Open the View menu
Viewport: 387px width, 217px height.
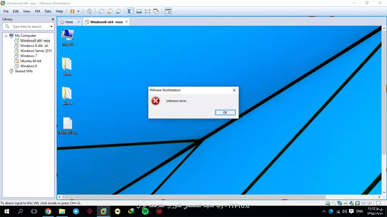coord(27,11)
